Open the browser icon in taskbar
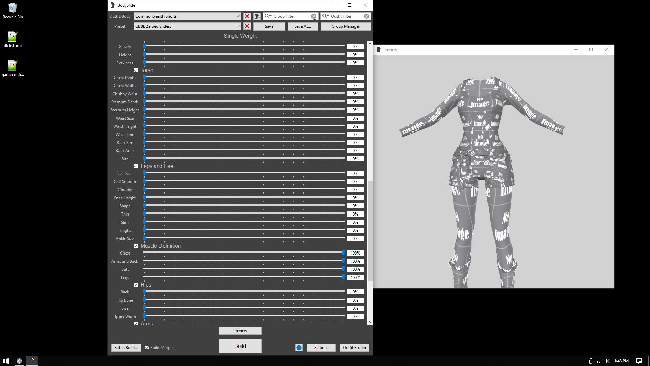Viewport: 650px width, 366px height. [19, 361]
